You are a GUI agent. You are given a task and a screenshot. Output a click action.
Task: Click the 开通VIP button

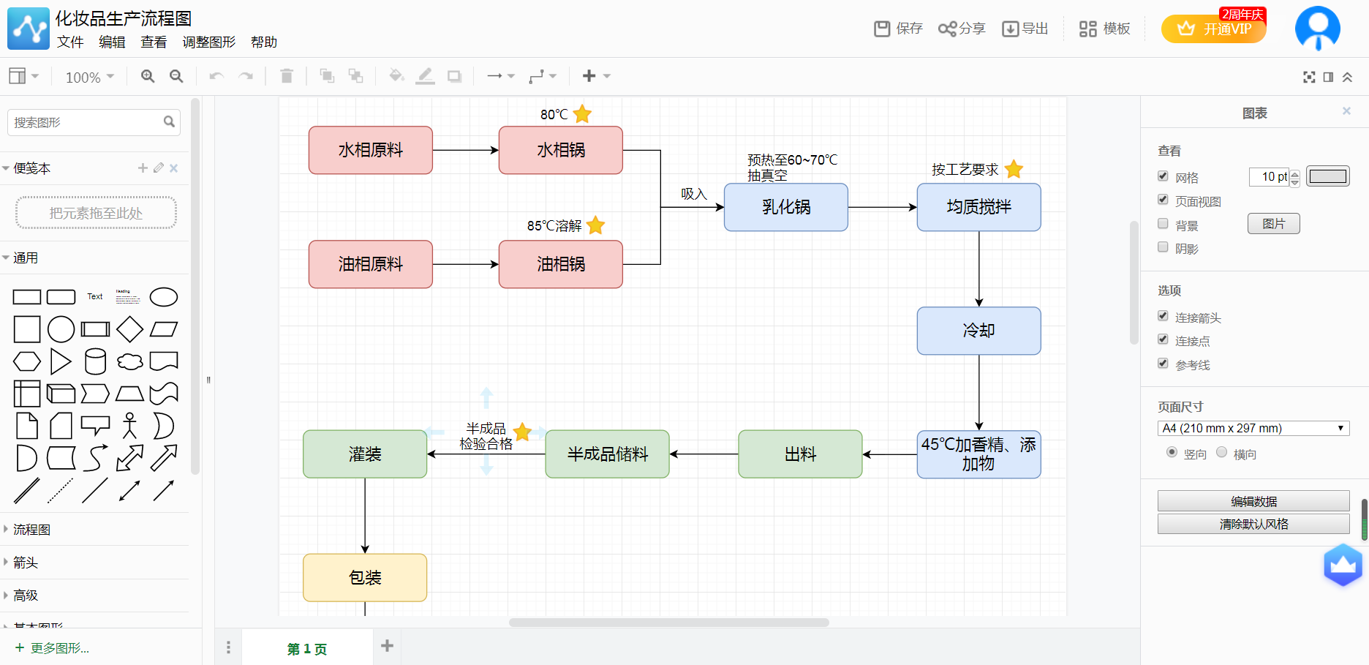coord(1214,29)
